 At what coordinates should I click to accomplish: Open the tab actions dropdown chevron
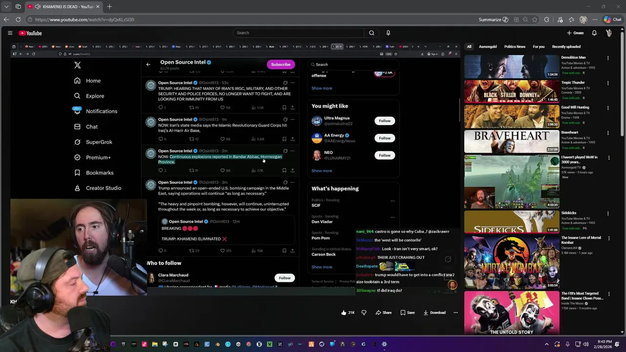[6, 6]
